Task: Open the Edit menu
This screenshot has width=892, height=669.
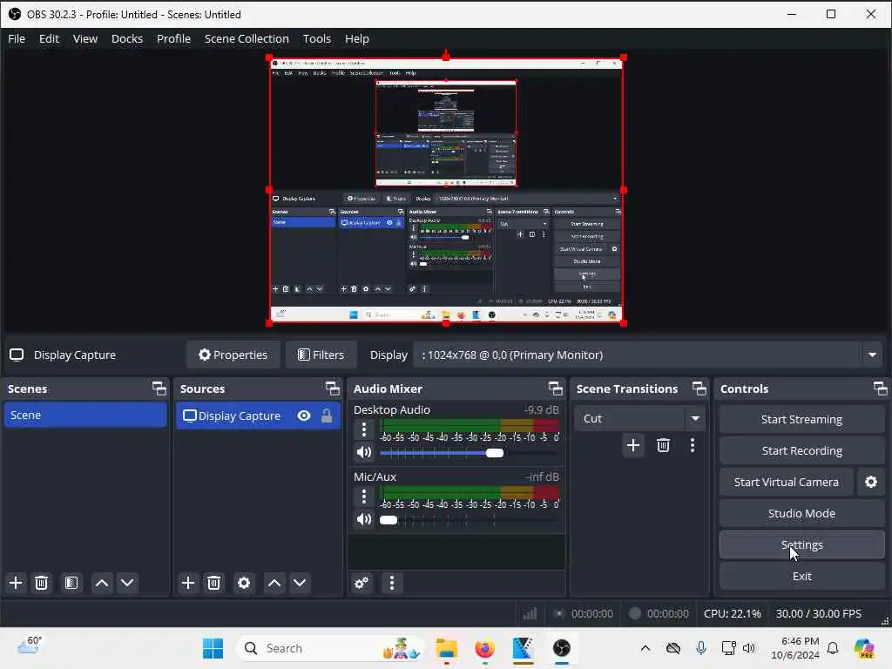Action: (49, 38)
